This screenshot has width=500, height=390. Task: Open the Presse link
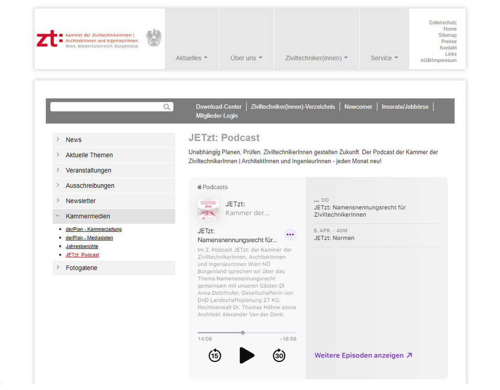[x=449, y=41]
